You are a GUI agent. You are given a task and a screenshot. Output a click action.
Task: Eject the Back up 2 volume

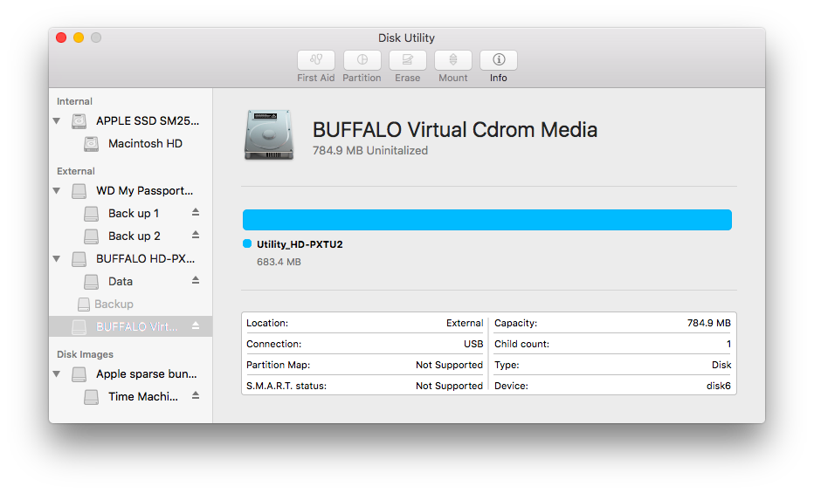[196, 235]
